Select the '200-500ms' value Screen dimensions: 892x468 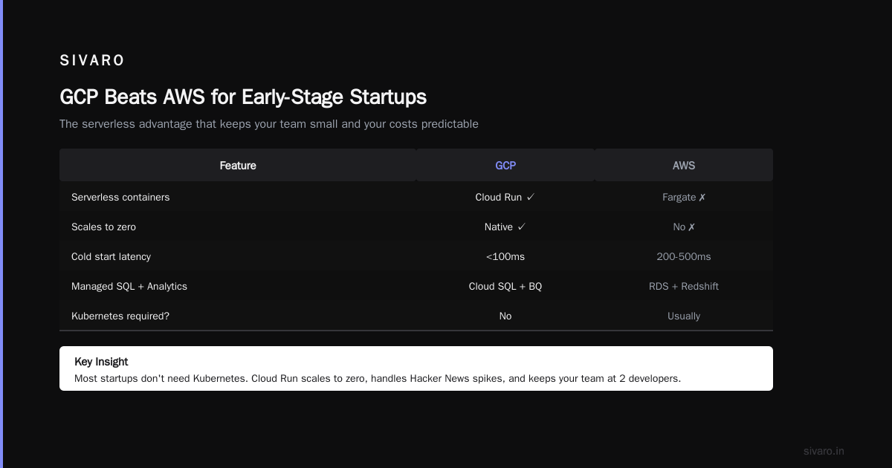click(x=684, y=256)
